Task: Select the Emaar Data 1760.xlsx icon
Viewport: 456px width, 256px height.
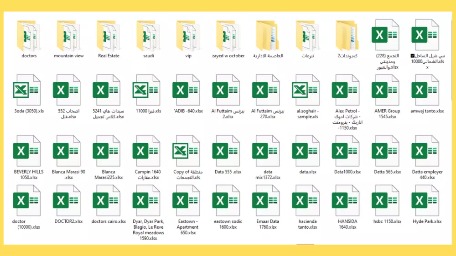Action: click(266, 201)
